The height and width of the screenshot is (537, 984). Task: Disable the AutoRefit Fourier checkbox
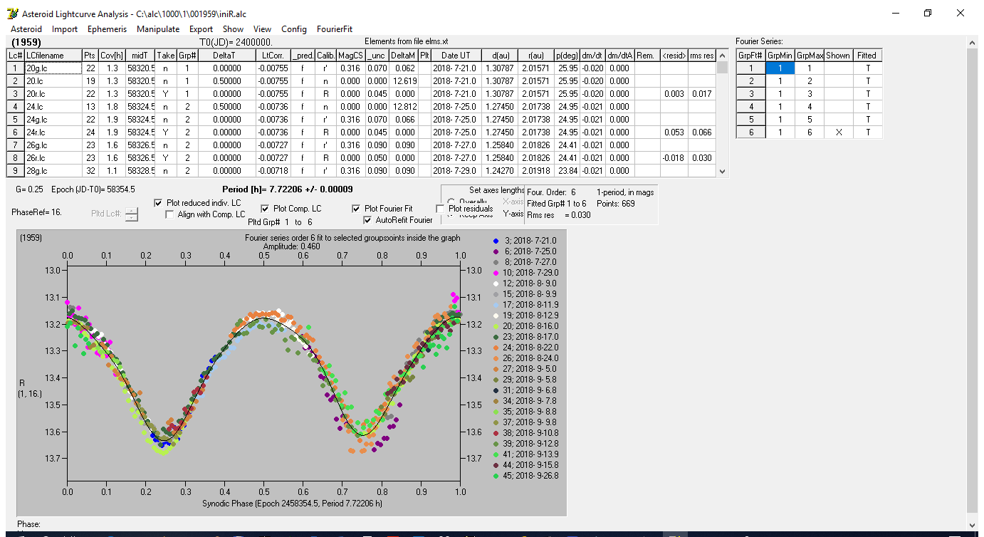pos(368,220)
